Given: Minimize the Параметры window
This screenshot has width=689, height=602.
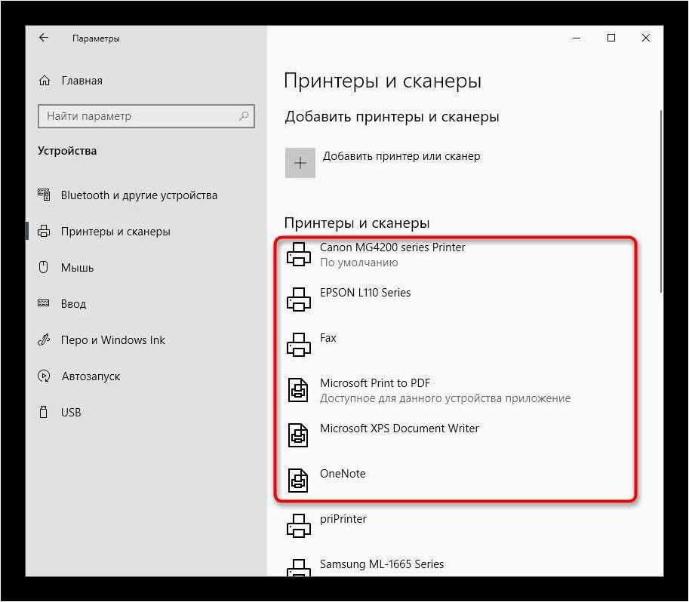Looking at the screenshot, I should (577, 38).
